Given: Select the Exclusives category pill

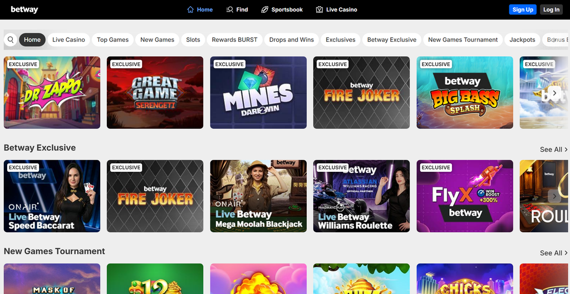Looking at the screenshot, I should coord(341,39).
